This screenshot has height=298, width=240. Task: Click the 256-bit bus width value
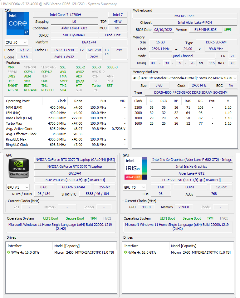105,187
